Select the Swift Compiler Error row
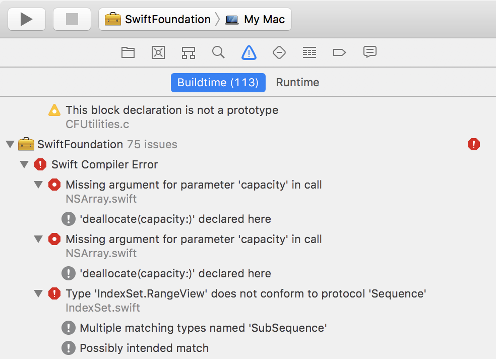Viewport: 496px width, 359px height. click(248, 164)
